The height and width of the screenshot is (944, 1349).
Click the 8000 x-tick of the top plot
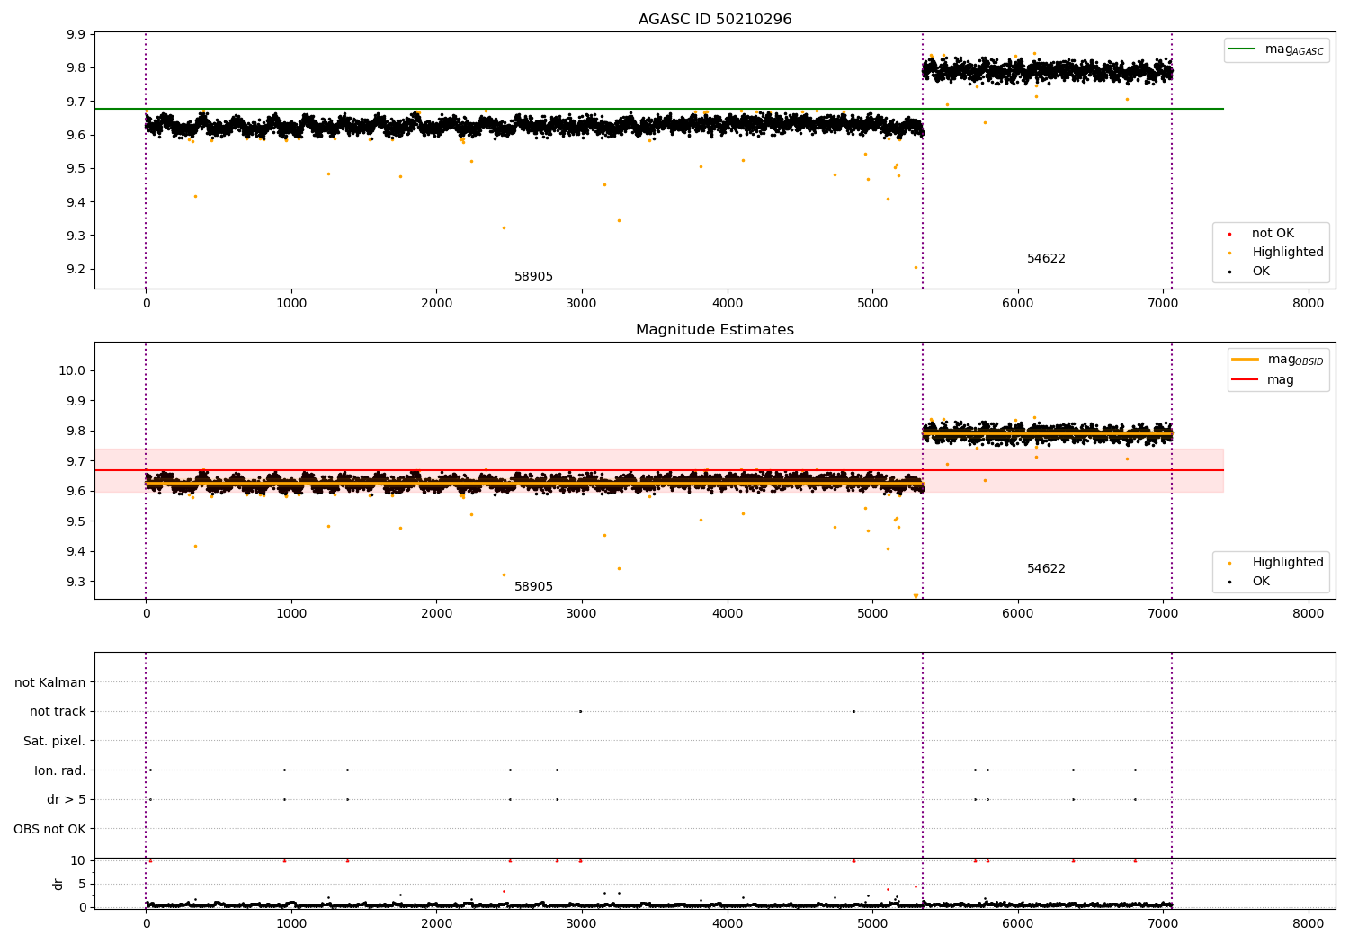1308,304
